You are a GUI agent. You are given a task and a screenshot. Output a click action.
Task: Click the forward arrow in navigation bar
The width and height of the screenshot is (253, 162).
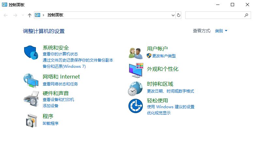15,15
